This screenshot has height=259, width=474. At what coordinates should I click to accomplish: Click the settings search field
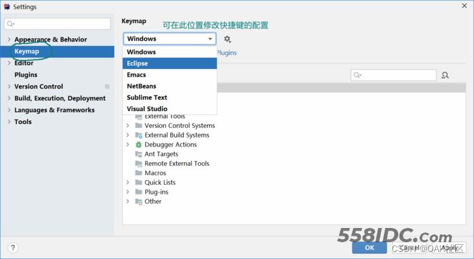(58, 24)
